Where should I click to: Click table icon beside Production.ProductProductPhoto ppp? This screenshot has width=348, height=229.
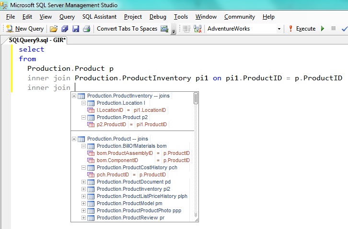91,211
